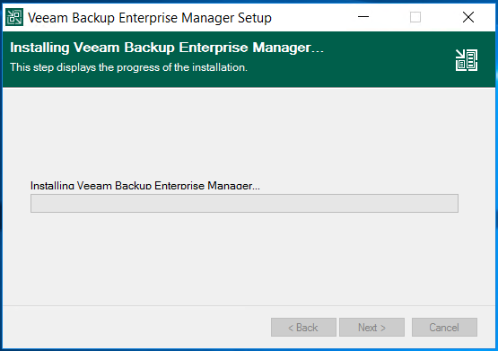Click the installer icon in the green header
Viewport: 498px width, 351px height.
tap(467, 60)
